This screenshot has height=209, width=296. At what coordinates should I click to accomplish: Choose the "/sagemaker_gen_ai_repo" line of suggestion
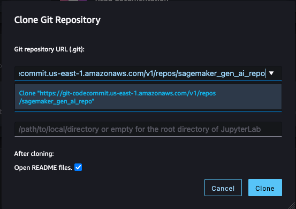pos(57,101)
